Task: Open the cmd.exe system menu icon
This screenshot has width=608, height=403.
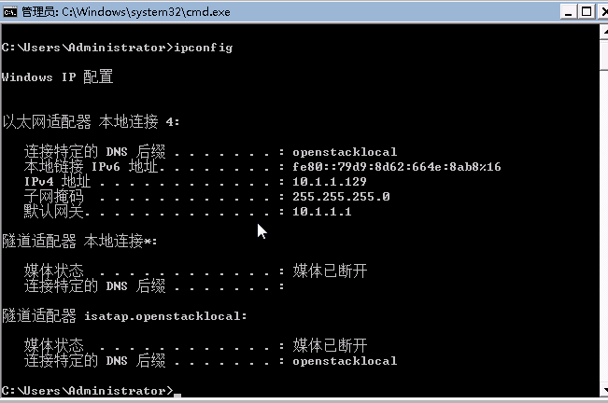Action: (x=9, y=12)
